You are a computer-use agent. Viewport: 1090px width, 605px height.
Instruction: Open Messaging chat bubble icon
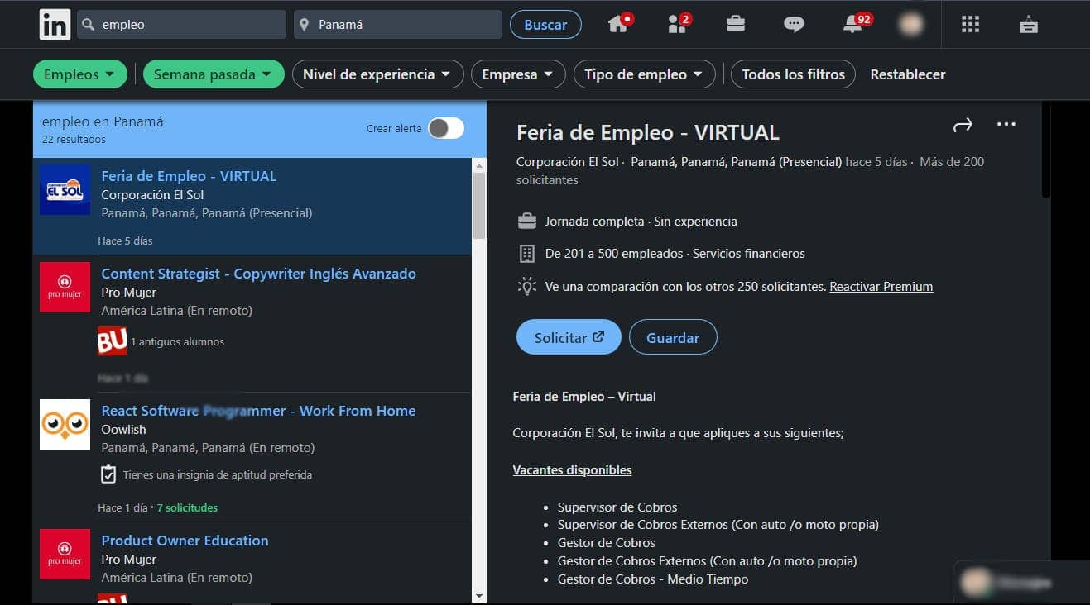click(794, 24)
